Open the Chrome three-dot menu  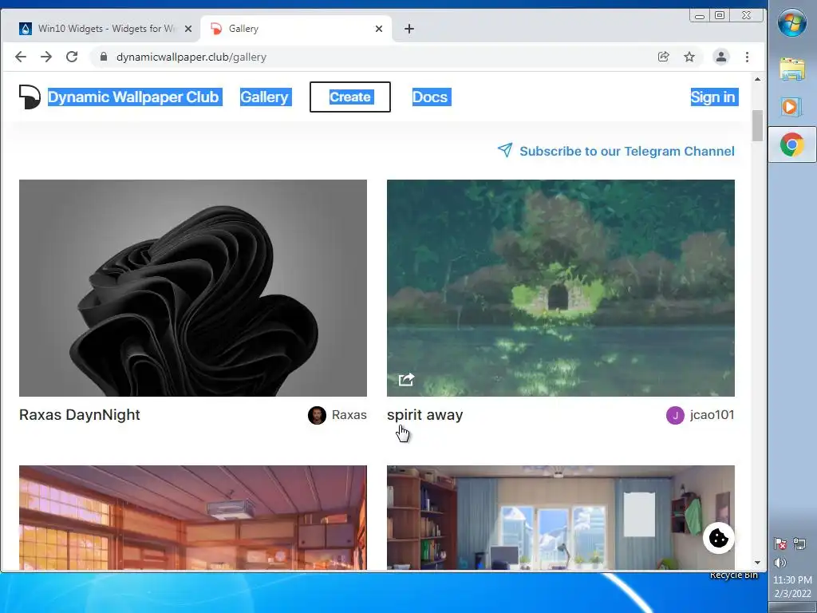[x=747, y=57]
